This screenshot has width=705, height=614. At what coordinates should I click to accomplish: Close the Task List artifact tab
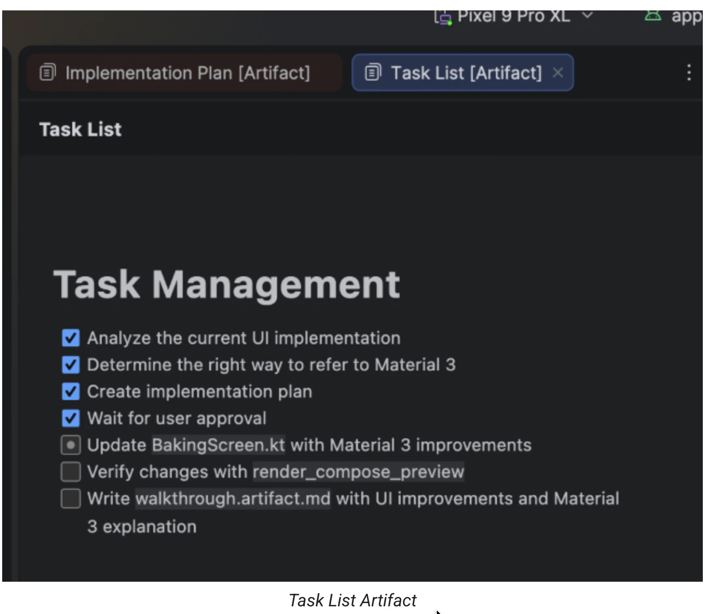coord(558,72)
